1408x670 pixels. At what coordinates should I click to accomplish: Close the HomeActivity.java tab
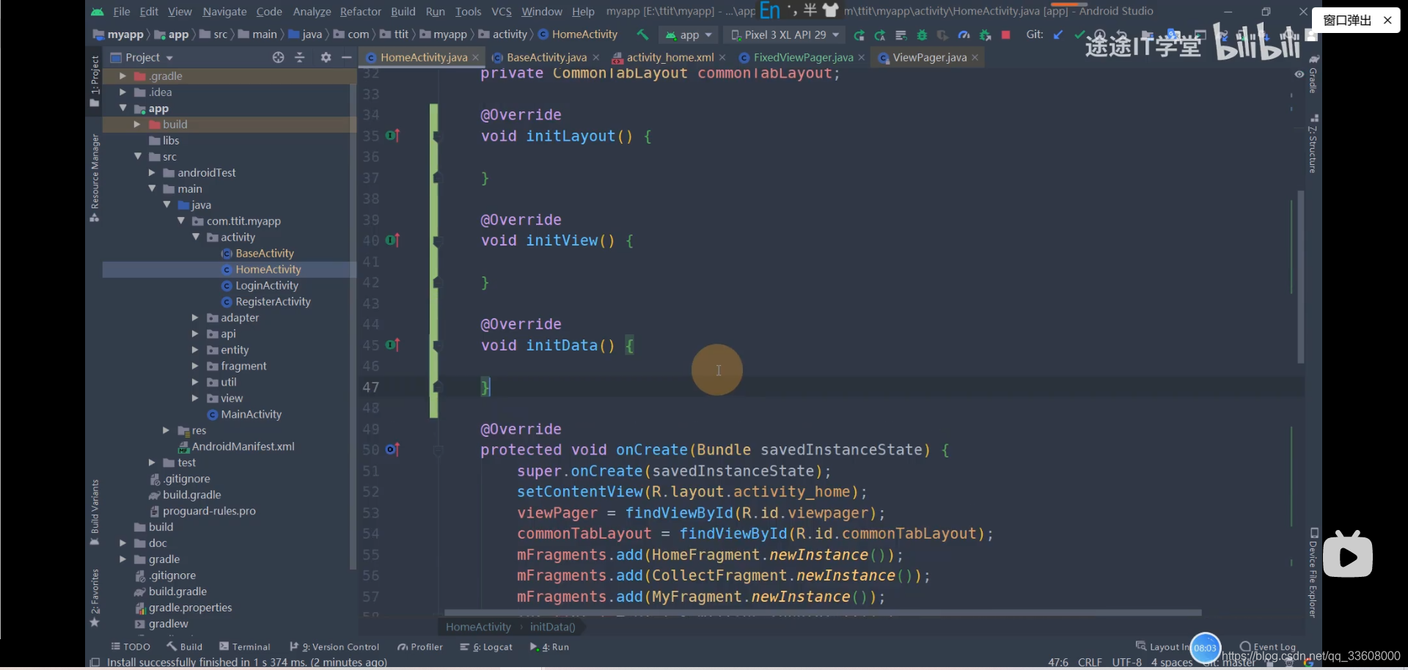pos(475,57)
